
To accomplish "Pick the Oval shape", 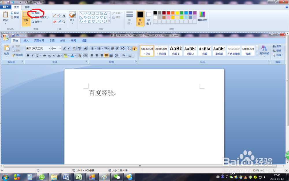I will 89,13.
